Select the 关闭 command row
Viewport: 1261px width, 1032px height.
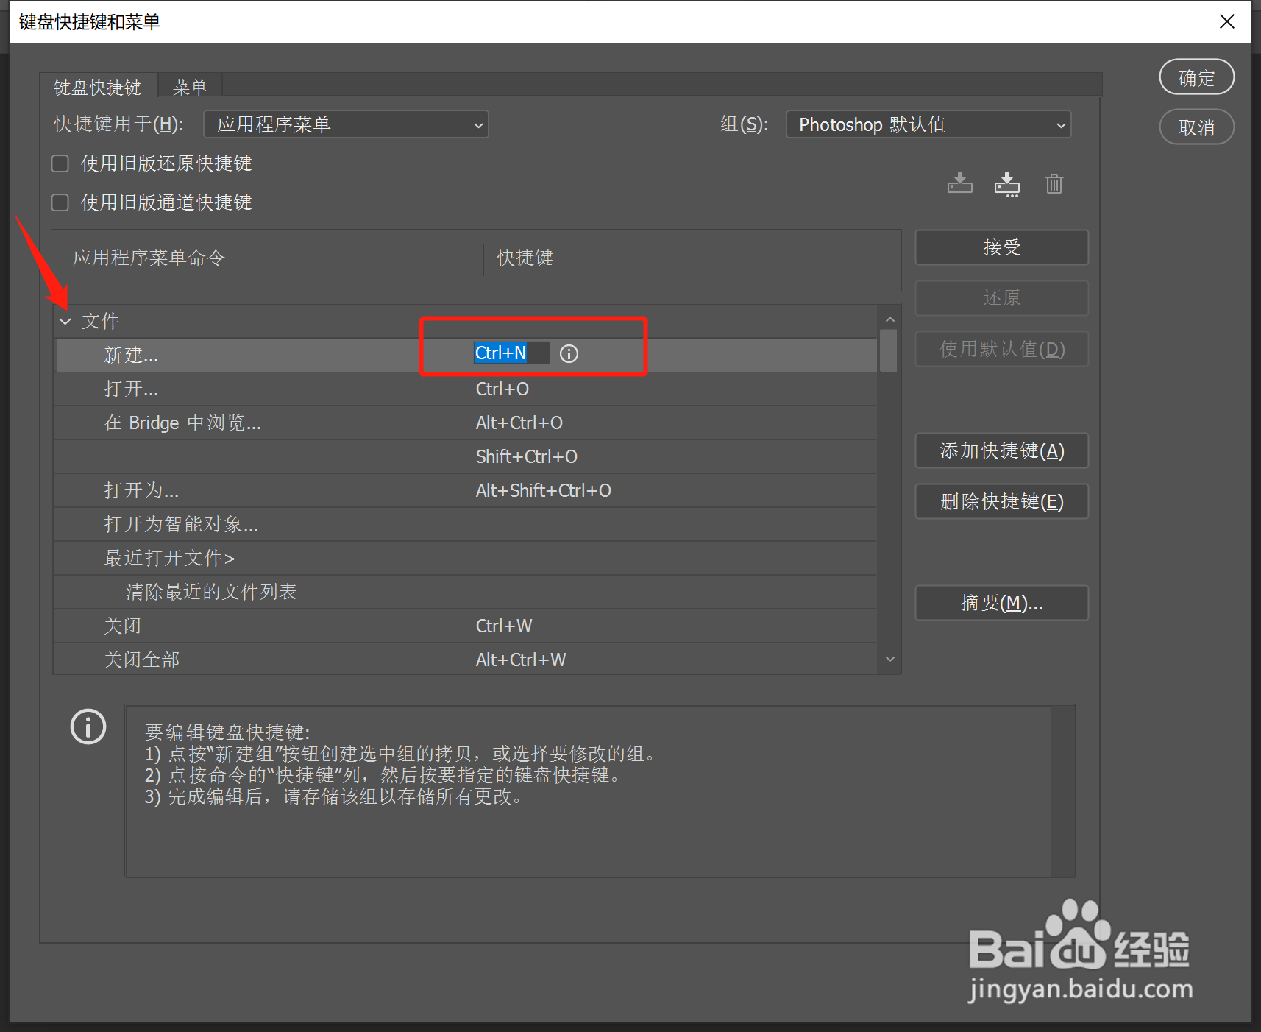[465, 626]
